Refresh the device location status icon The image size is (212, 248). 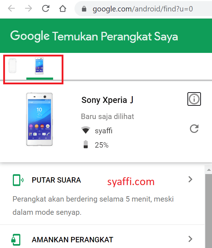[194, 129]
